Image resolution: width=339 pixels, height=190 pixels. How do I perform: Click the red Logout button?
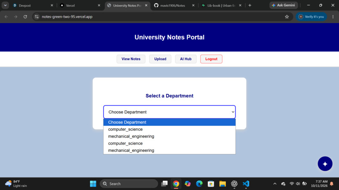click(x=211, y=59)
